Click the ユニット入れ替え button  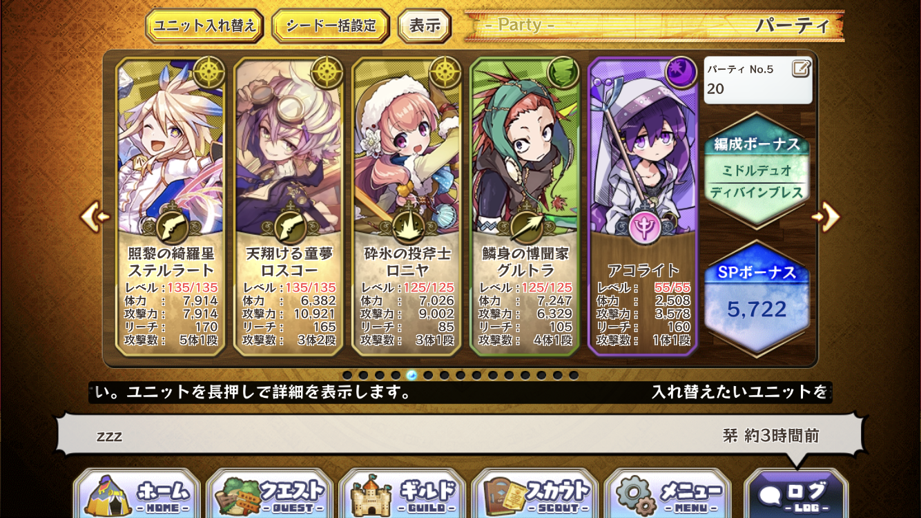tap(204, 26)
